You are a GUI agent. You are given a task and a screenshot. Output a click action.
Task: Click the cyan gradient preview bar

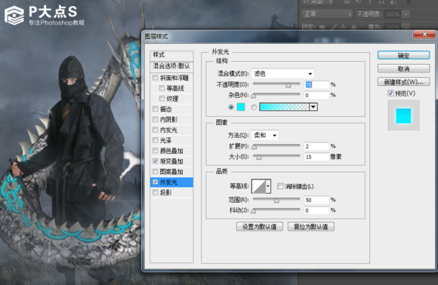click(284, 107)
